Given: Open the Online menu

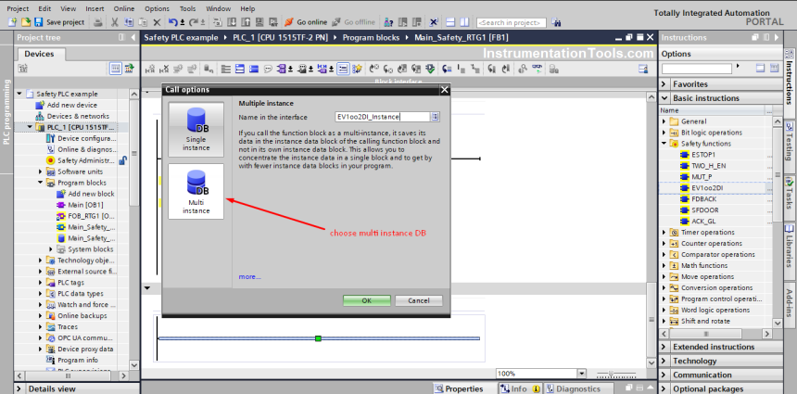Looking at the screenshot, I should tap(123, 7).
